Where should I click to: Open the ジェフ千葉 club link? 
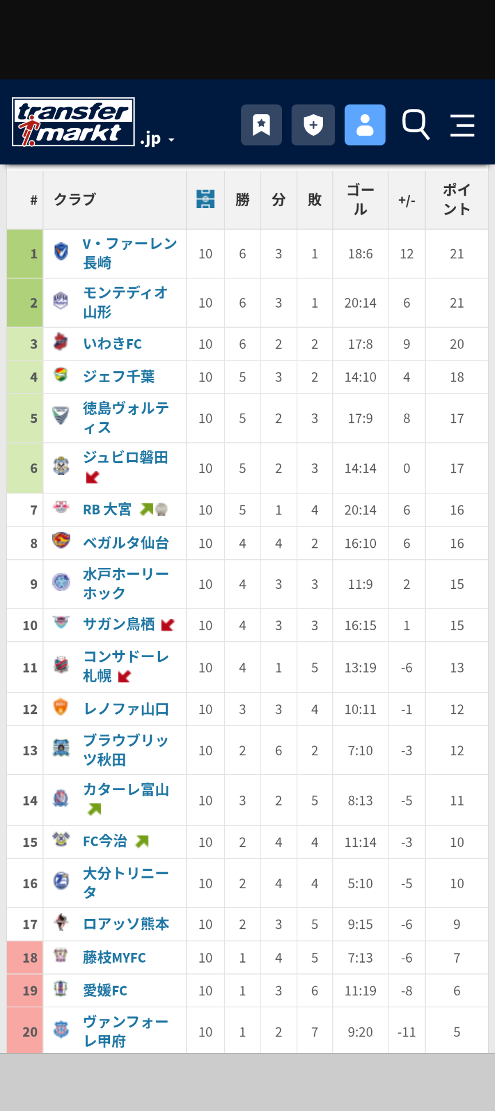coord(119,376)
